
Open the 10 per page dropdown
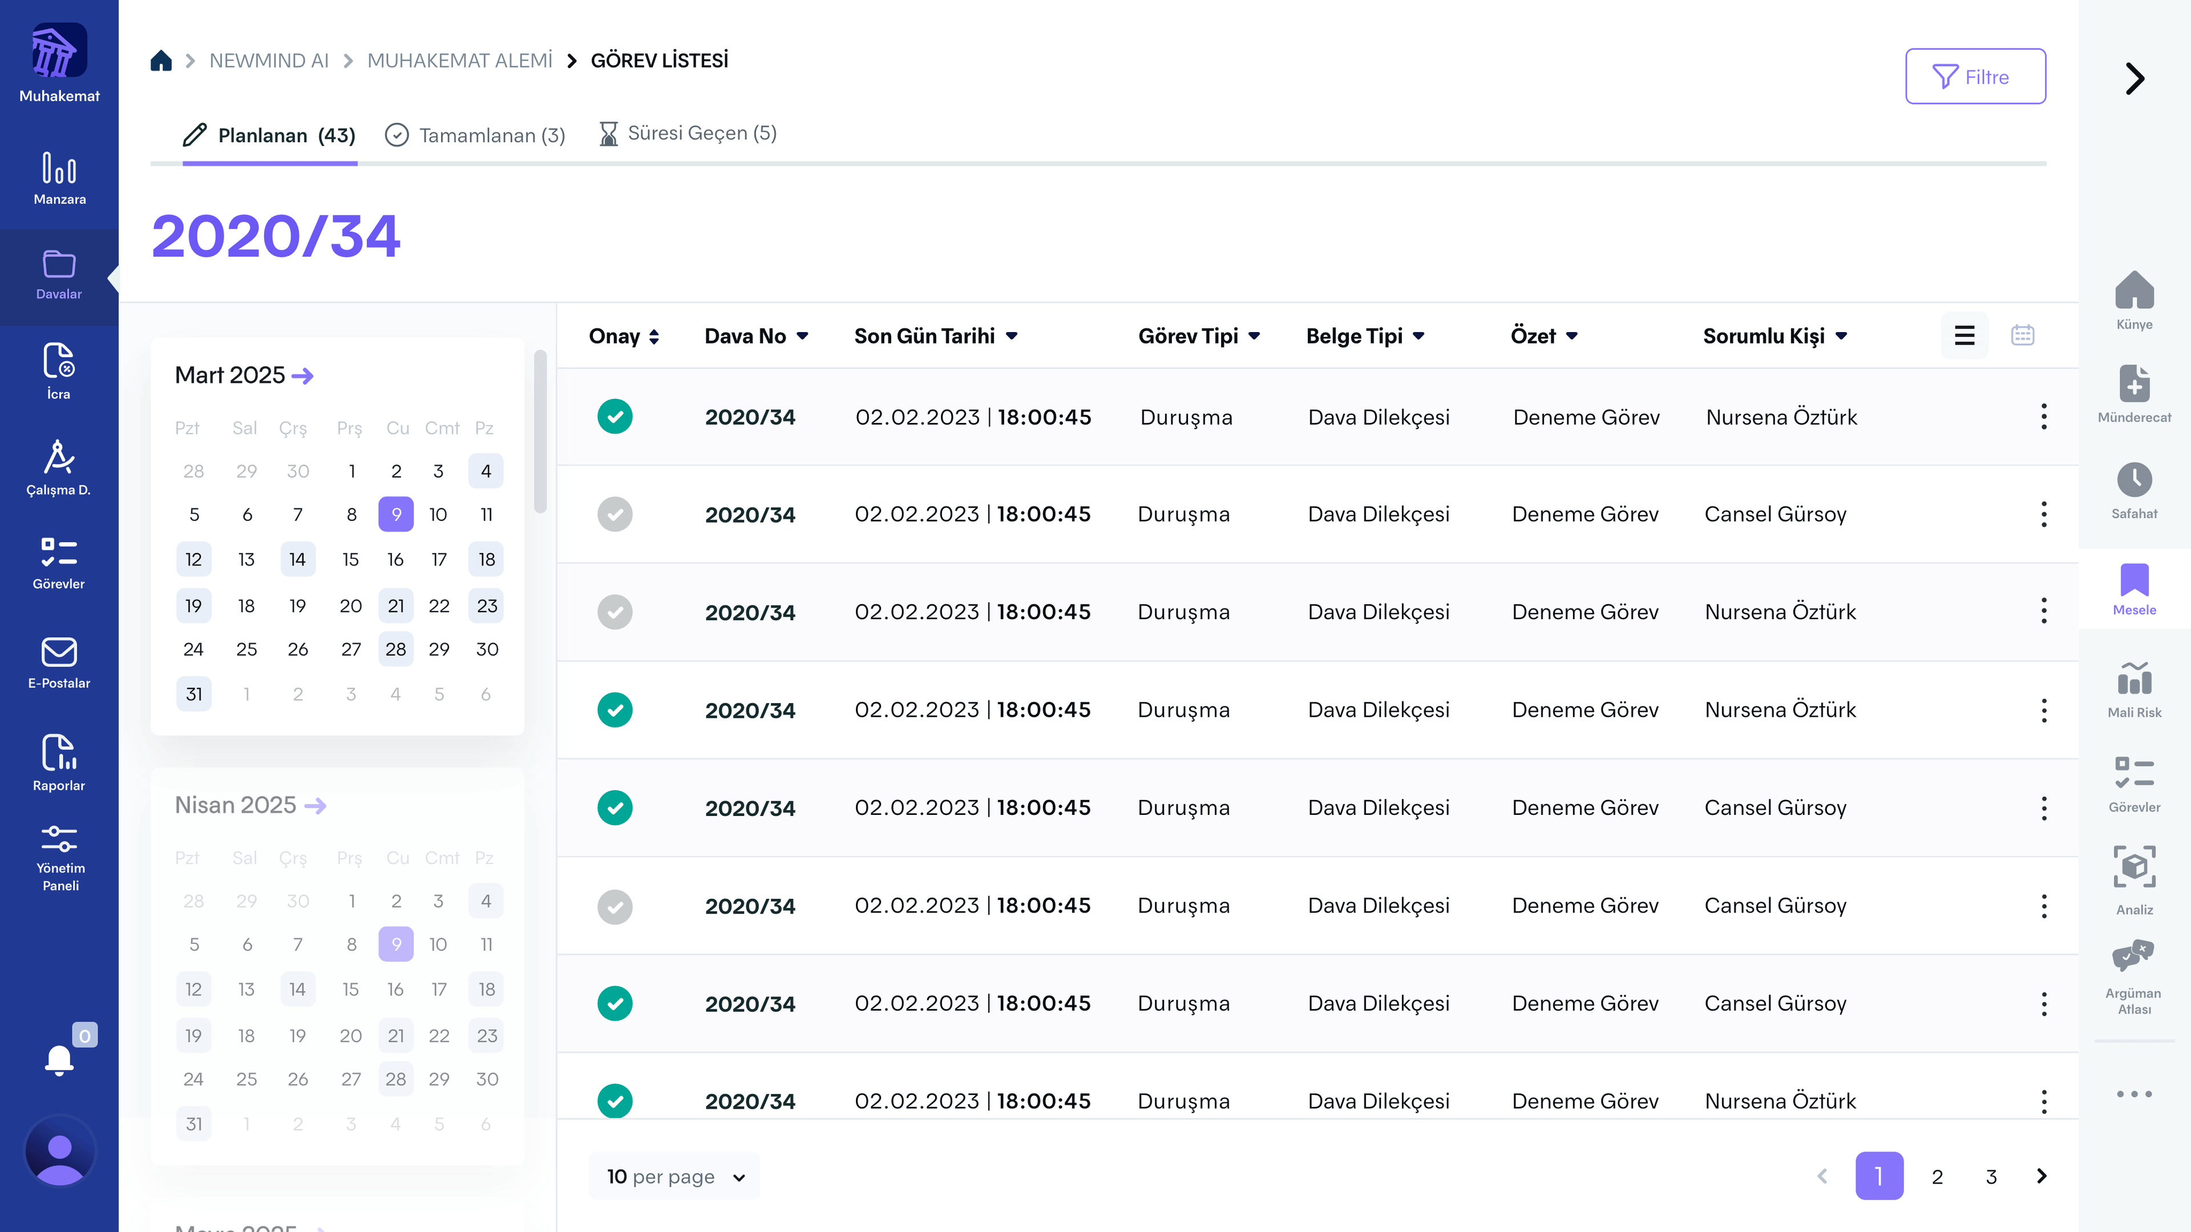point(674,1177)
